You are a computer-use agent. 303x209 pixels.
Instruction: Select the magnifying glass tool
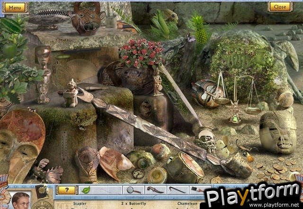(134, 190)
